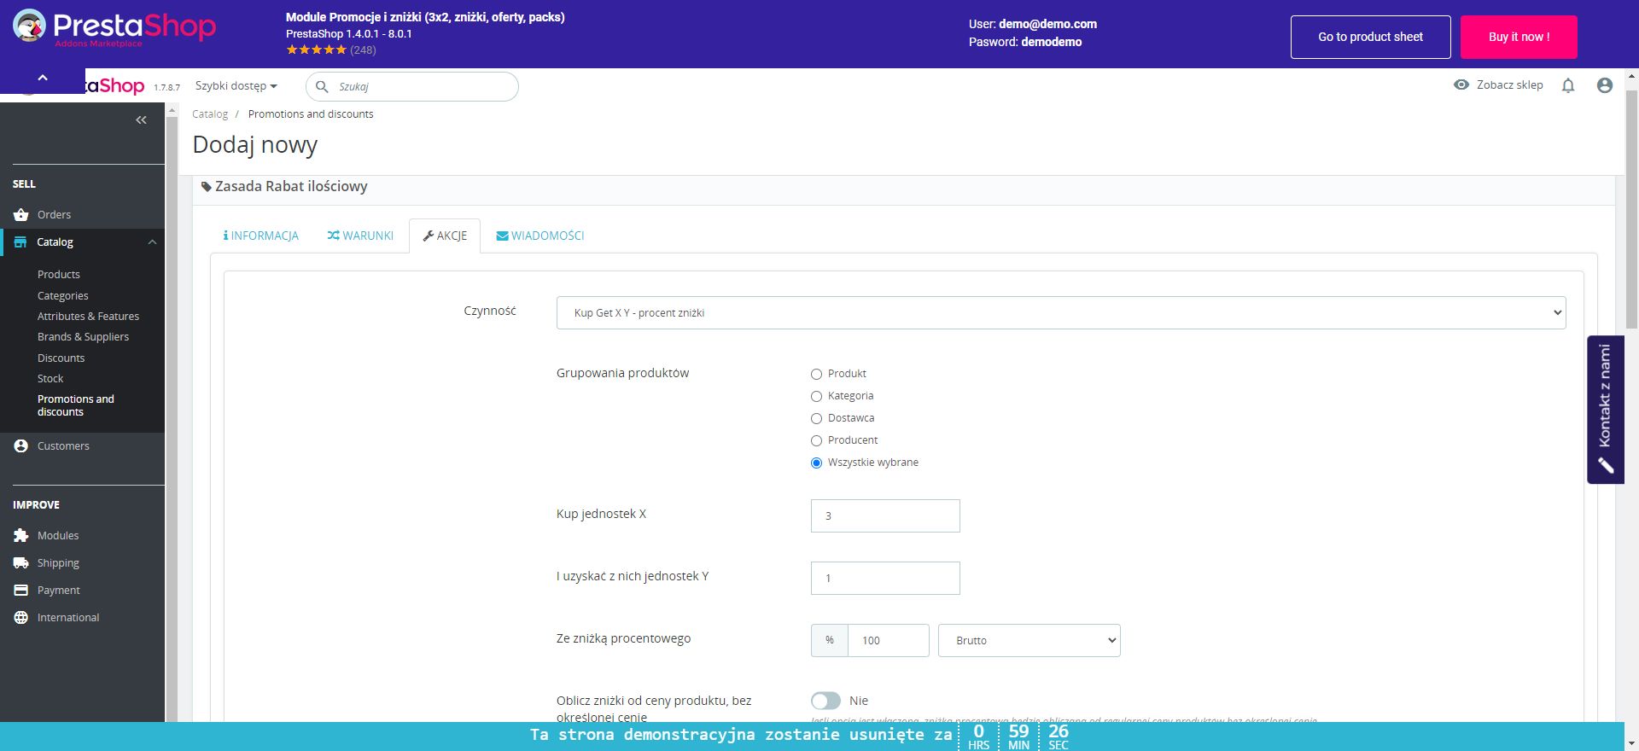The image size is (1639, 751).
Task: Click the sidebar vertical scrollbar
Action: (x=172, y=418)
